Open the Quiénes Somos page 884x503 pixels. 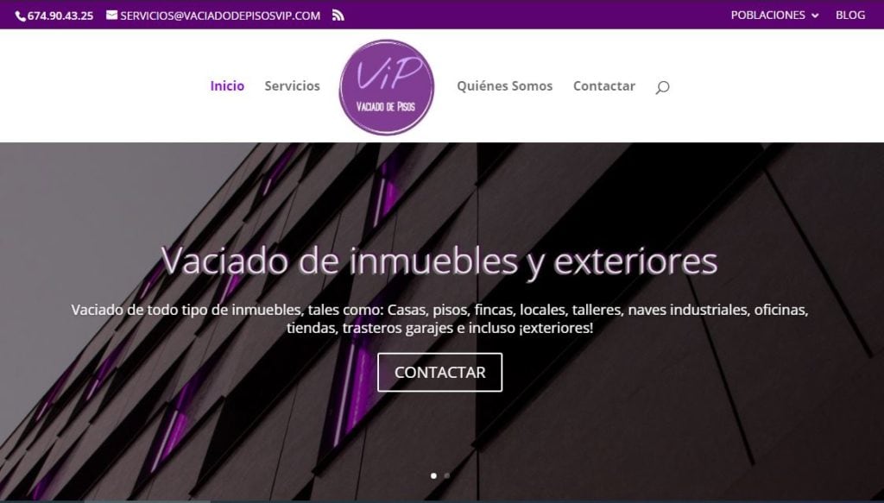coord(504,85)
